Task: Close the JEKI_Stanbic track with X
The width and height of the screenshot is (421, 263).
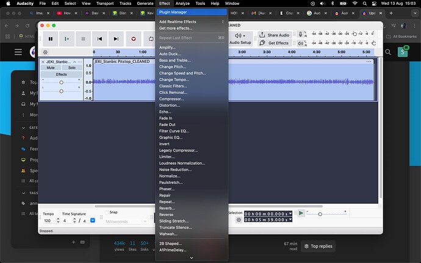Action: (43, 62)
